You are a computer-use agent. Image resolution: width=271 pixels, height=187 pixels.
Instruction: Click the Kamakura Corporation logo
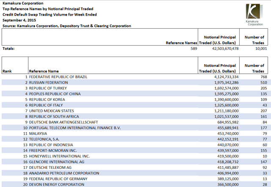point(254,15)
